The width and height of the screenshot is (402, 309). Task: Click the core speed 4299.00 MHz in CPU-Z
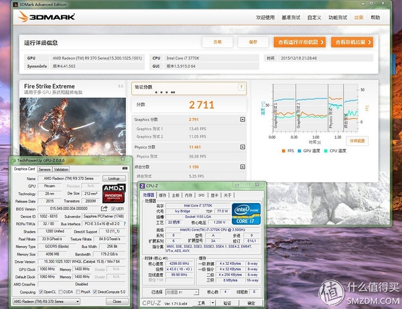coord(179,263)
